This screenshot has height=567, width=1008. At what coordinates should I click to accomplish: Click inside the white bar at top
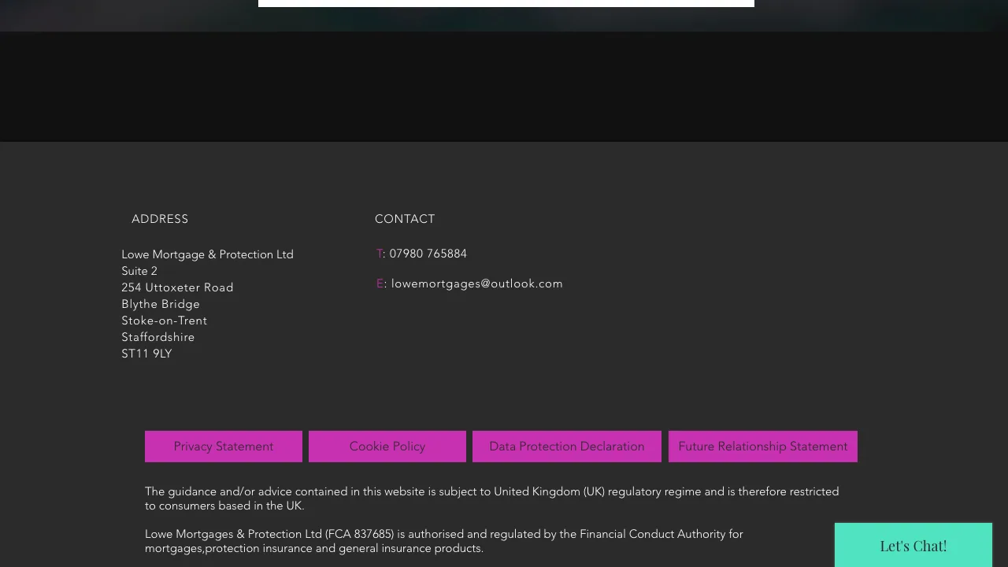[x=506, y=2]
